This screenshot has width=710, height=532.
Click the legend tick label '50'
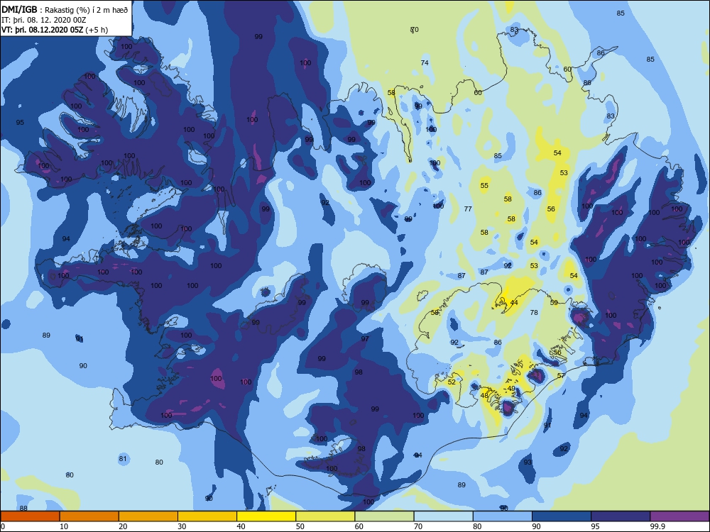click(x=300, y=526)
